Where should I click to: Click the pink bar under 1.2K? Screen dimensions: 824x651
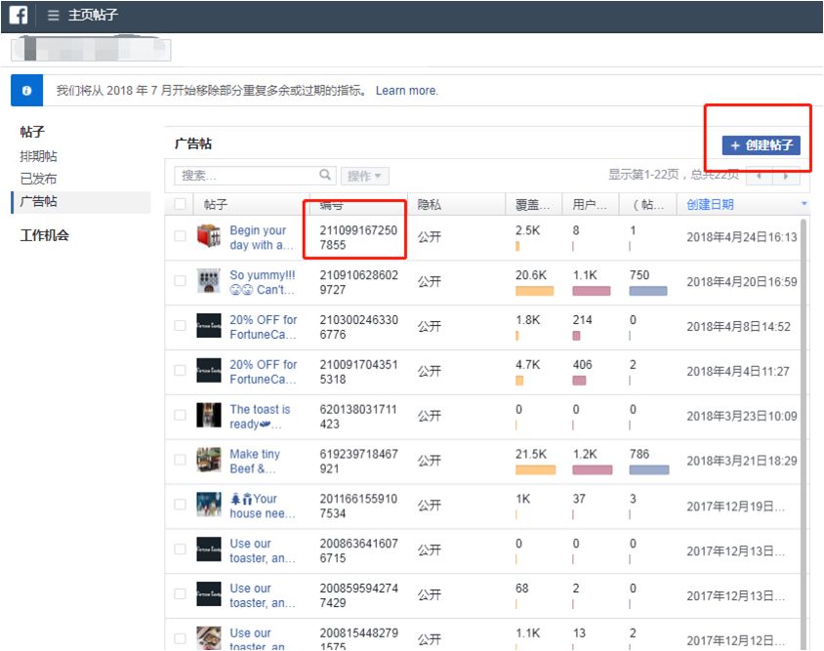click(x=593, y=469)
